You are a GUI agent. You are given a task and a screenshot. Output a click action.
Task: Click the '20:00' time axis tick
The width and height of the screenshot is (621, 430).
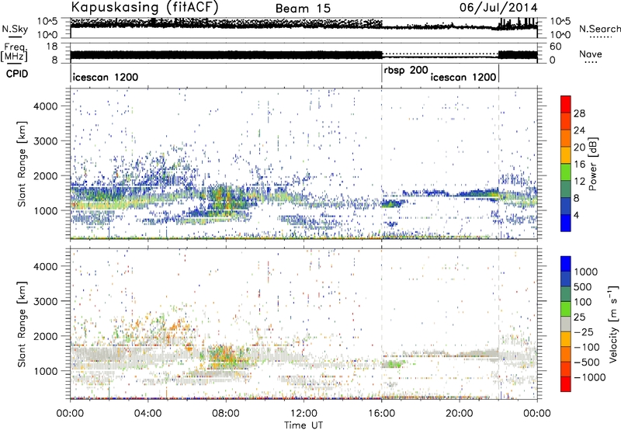(x=459, y=414)
